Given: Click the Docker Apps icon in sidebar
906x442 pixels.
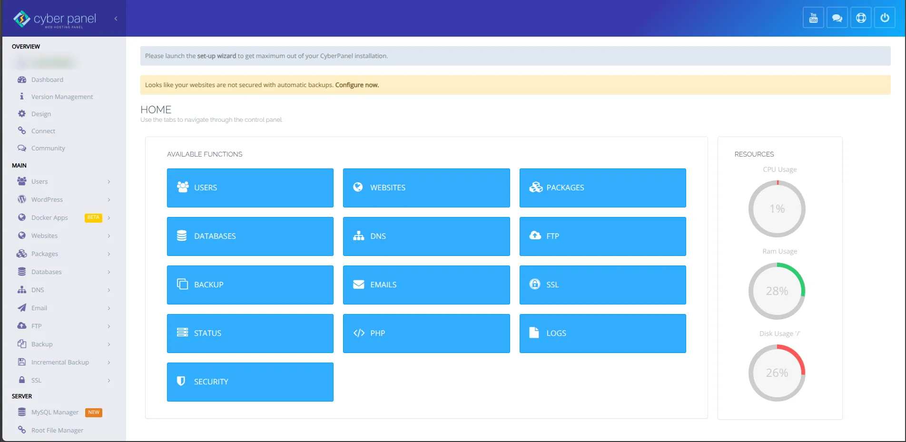Looking at the screenshot, I should point(22,217).
